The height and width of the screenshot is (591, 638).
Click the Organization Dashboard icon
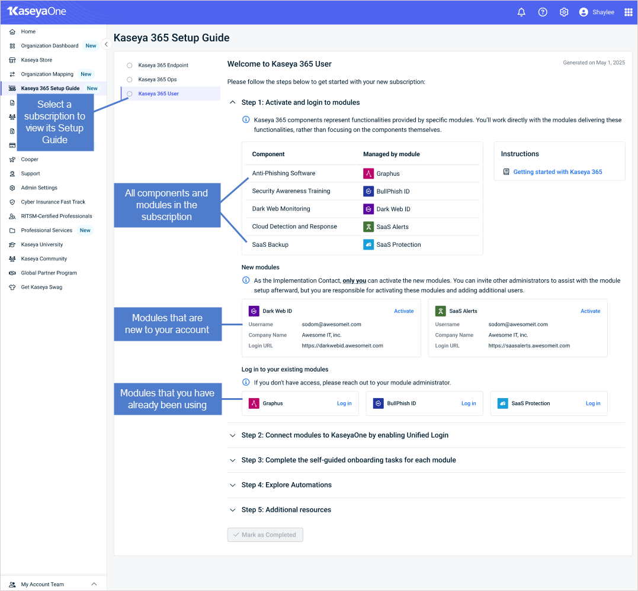click(x=12, y=46)
